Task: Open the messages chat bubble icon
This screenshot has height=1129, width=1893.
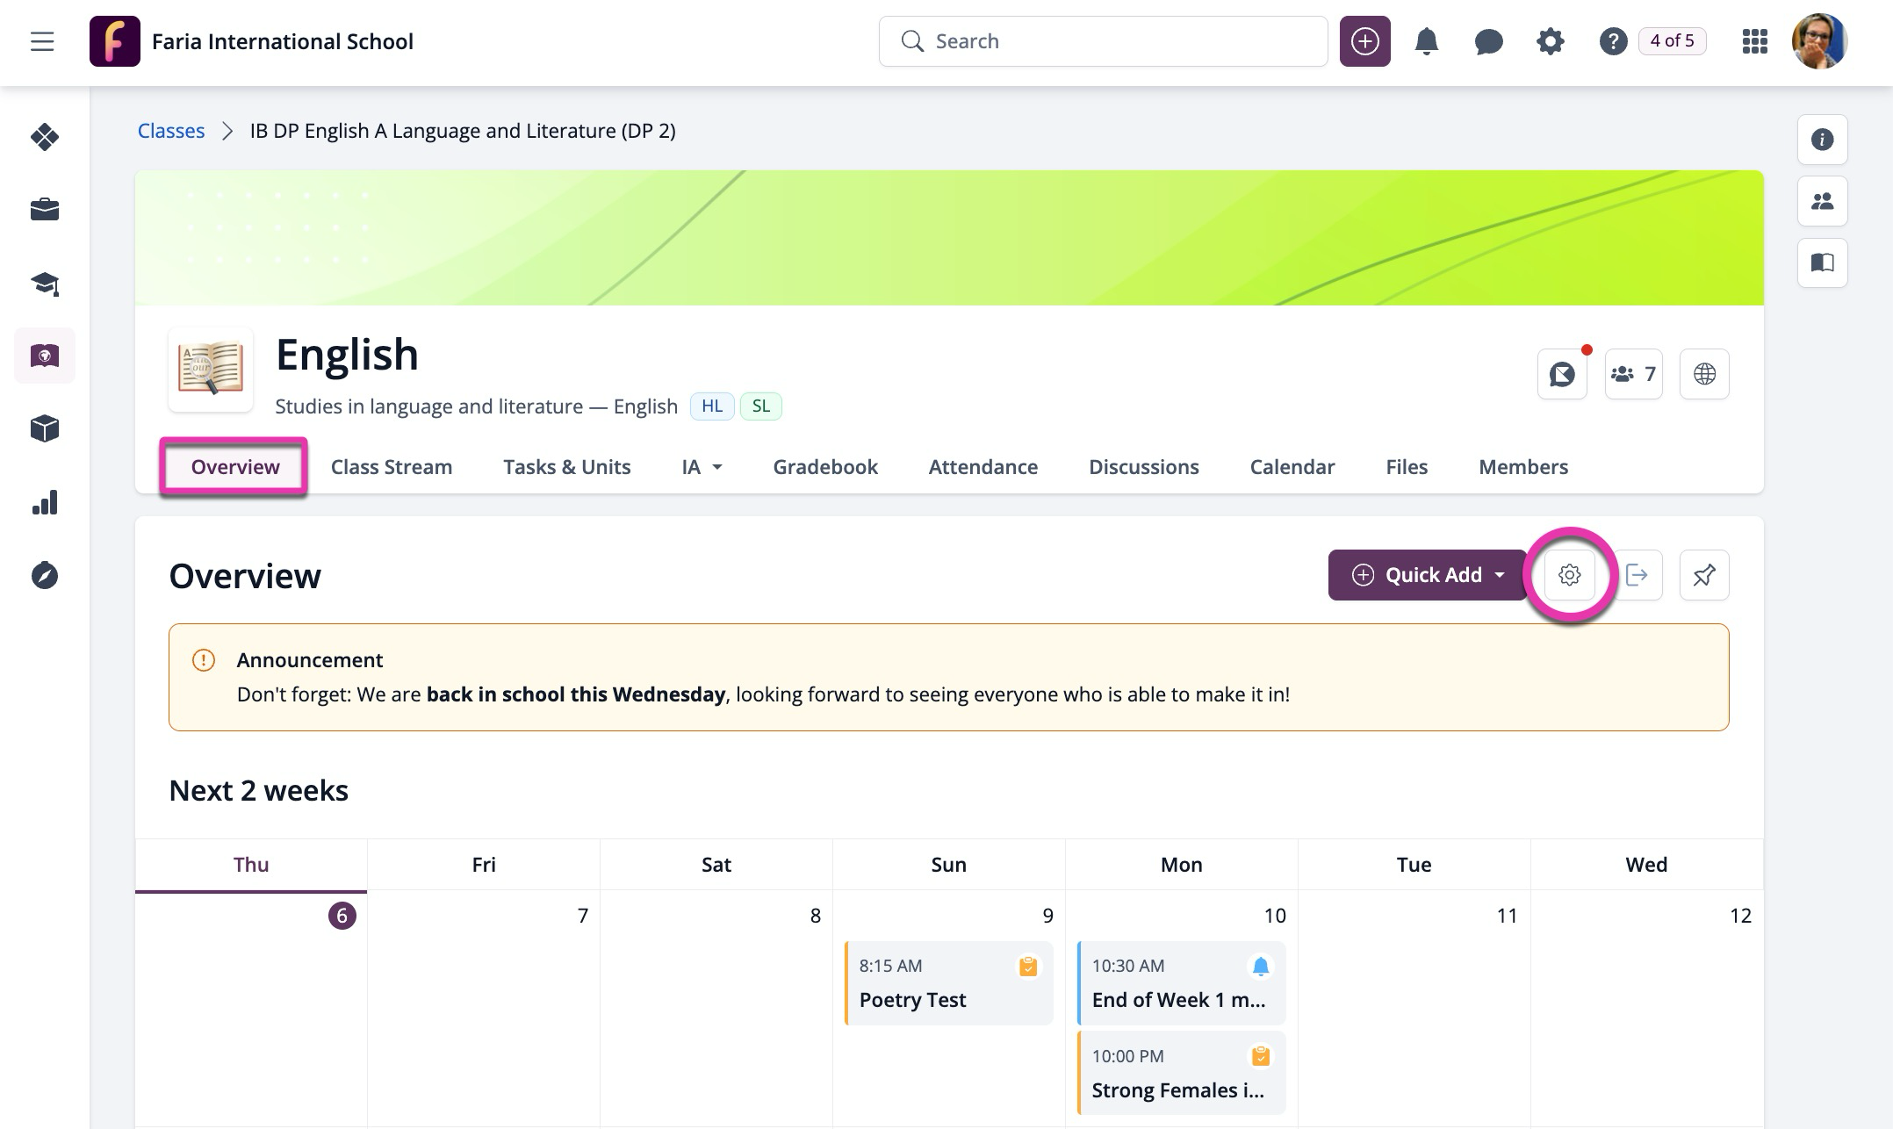Action: 1488,41
